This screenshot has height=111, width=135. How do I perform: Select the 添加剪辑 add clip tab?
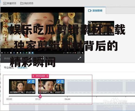(x=95, y=11)
